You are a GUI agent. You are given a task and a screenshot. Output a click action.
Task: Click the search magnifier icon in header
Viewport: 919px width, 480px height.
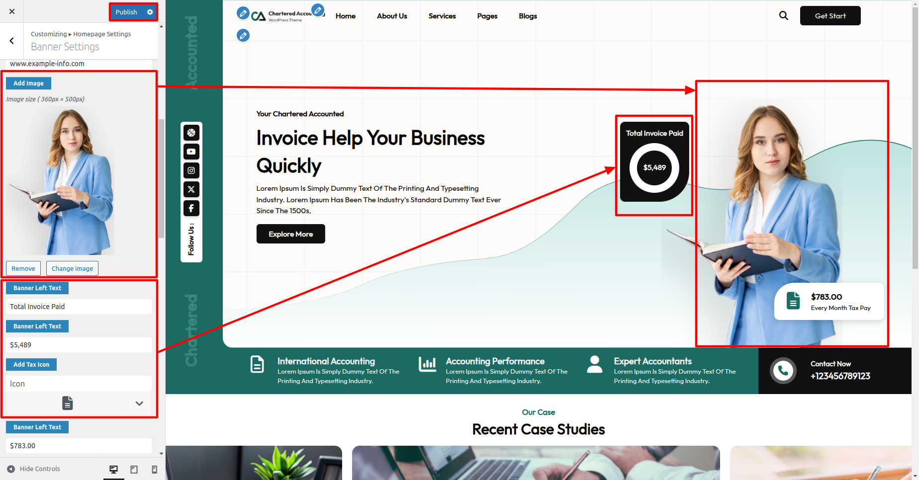(783, 16)
